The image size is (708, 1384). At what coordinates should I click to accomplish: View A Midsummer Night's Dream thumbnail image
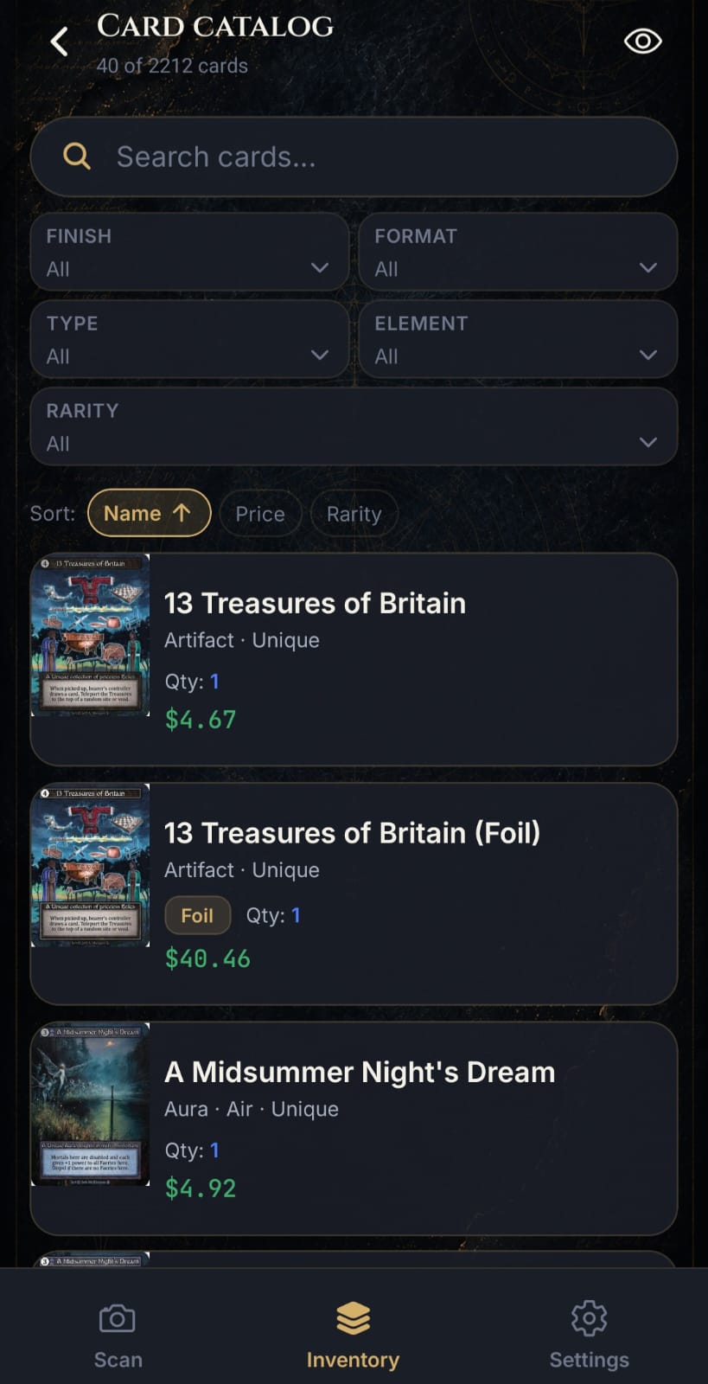click(x=90, y=1105)
